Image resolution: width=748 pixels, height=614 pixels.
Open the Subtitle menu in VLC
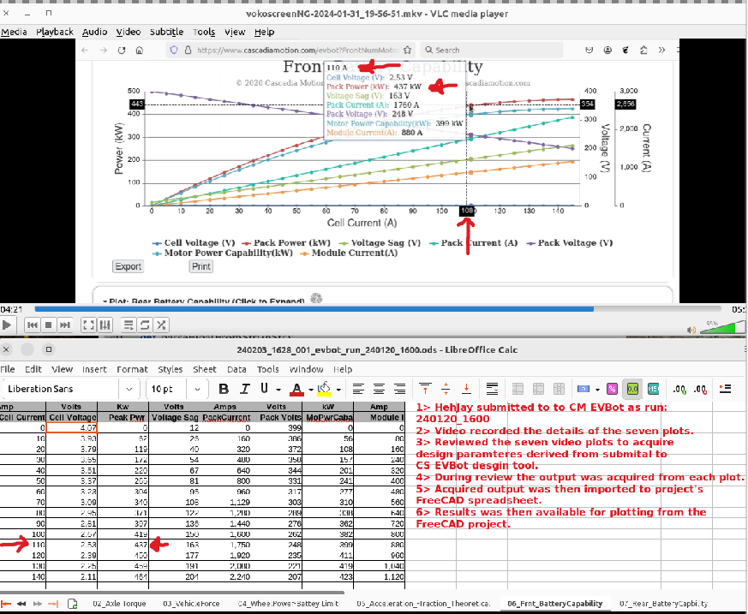pos(166,32)
